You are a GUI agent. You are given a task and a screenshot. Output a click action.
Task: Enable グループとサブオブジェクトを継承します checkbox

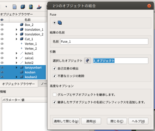(x=54, y=95)
